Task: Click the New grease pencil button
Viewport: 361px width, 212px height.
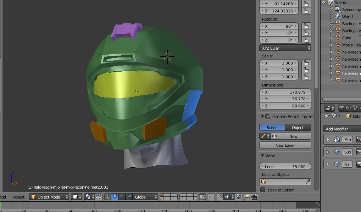Action: (x=291, y=136)
